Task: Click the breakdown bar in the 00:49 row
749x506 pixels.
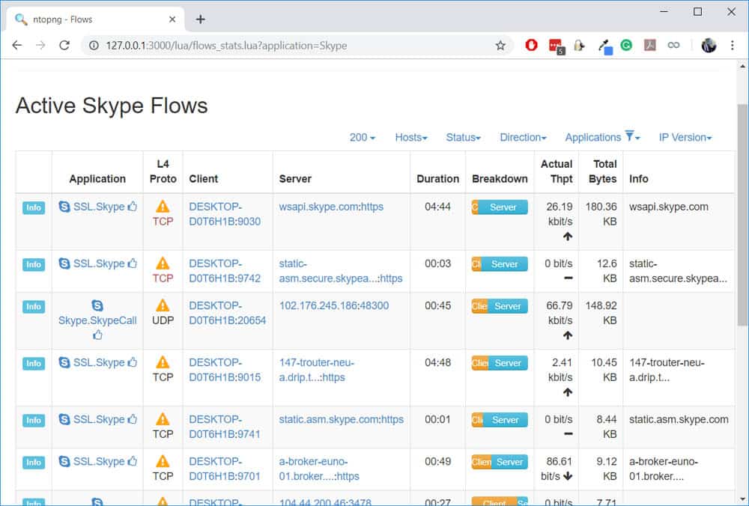Action: tap(500, 462)
